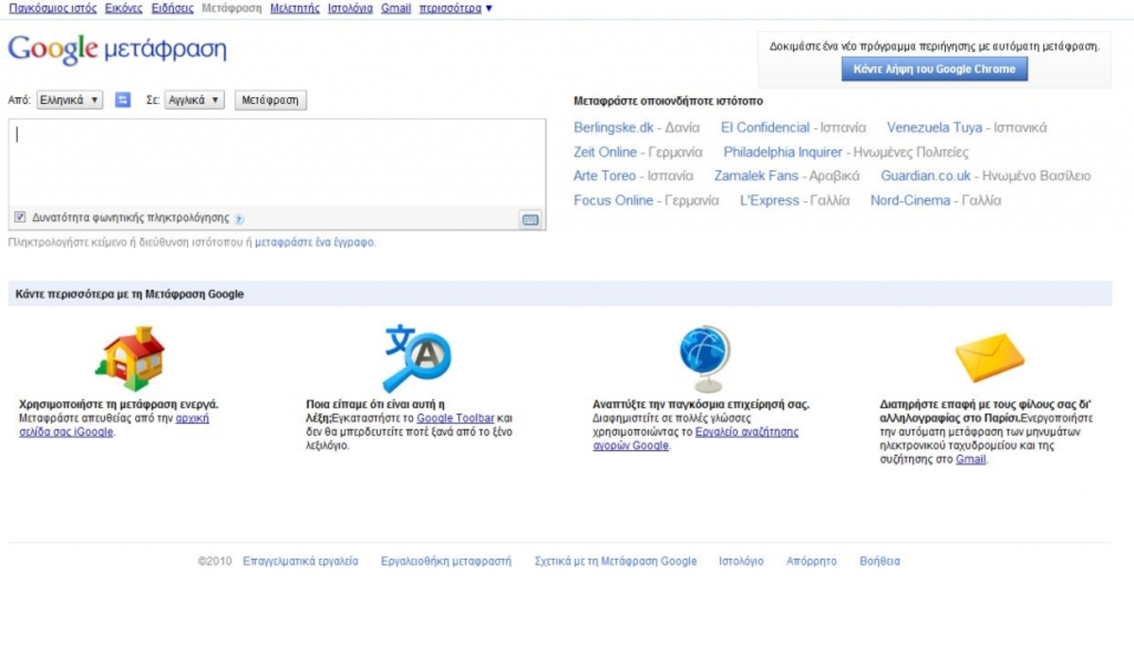Click the Google μετάφραση logo
The image size is (1134, 657).
pos(117,49)
